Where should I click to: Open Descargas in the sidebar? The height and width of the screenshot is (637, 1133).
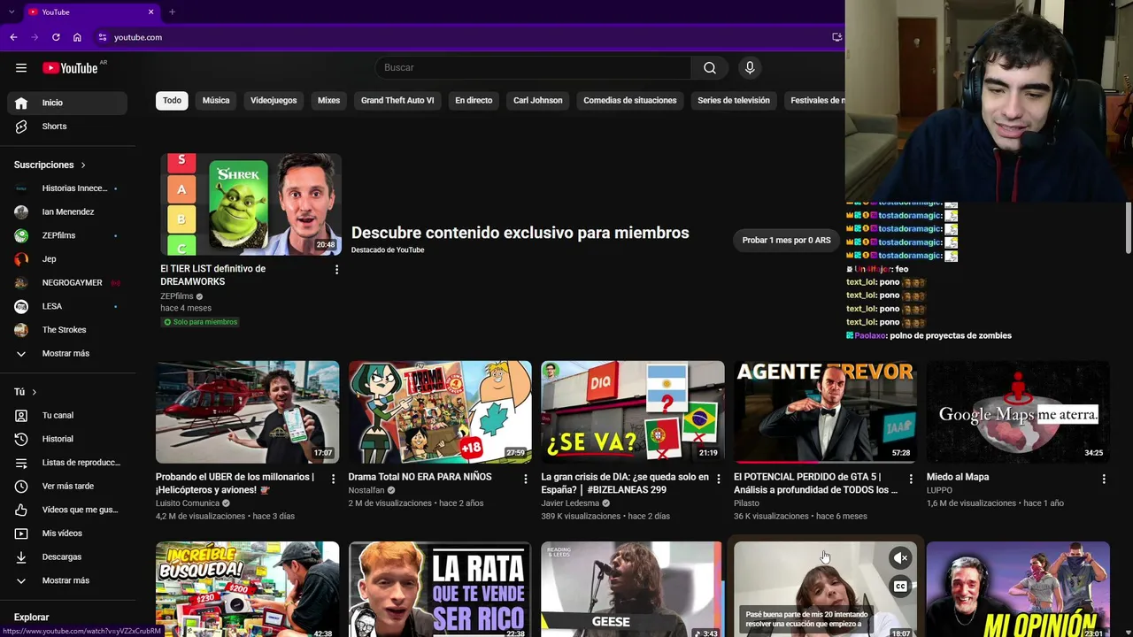coord(67,556)
